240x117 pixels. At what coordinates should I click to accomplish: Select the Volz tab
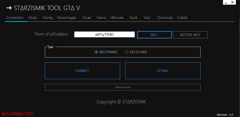[x=147, y=18]
